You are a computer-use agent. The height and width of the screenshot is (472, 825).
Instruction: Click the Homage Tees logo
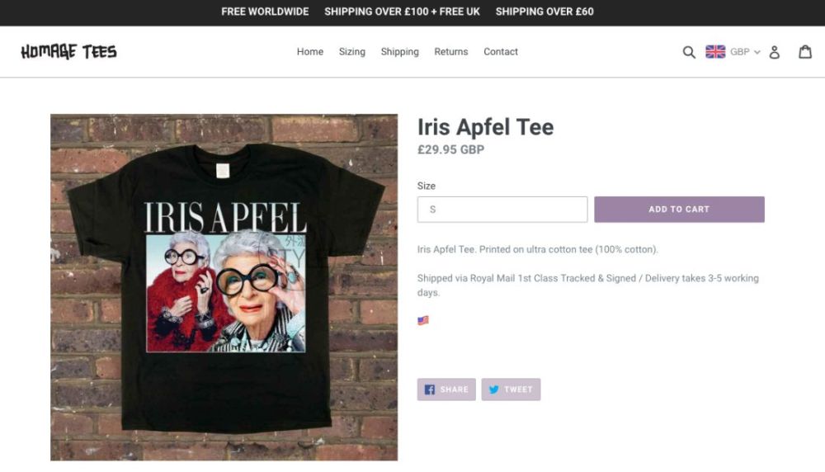pyautogui.click(x=68, y=52)
